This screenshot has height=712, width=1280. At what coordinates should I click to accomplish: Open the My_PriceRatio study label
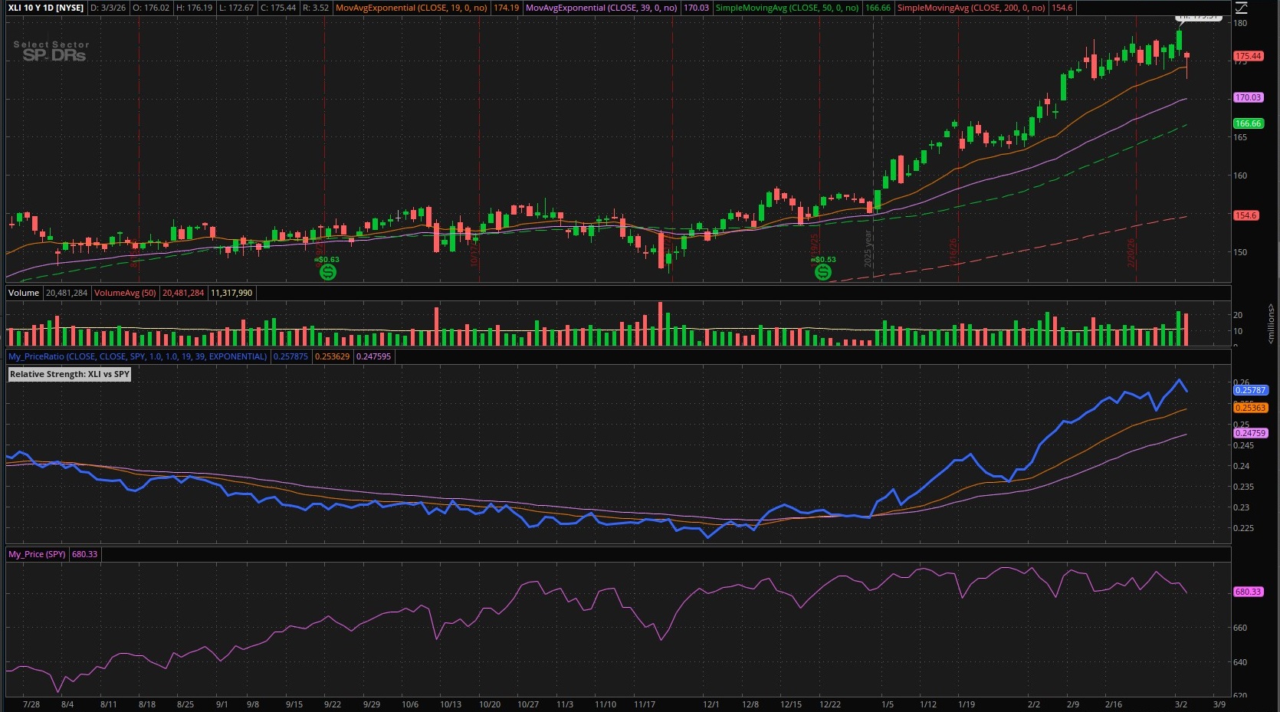(x=138, y=356)
